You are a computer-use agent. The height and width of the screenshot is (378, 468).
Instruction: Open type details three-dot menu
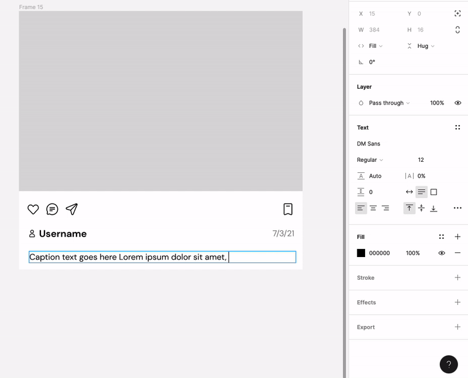[x=457, y=208]
